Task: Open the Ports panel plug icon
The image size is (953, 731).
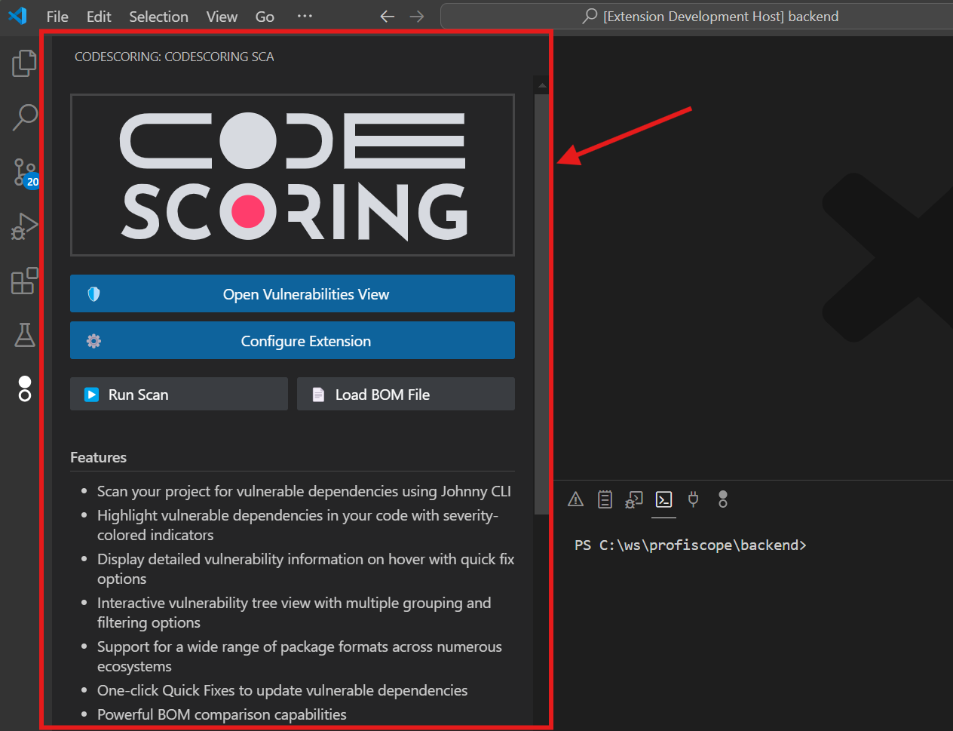Action: tap(693, 499)
